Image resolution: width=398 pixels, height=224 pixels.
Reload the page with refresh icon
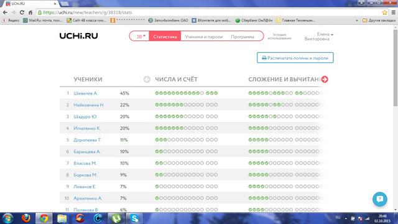tap(22, 12)
